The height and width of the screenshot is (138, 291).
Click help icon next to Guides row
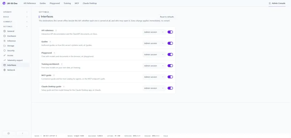(x=50, y=42)
